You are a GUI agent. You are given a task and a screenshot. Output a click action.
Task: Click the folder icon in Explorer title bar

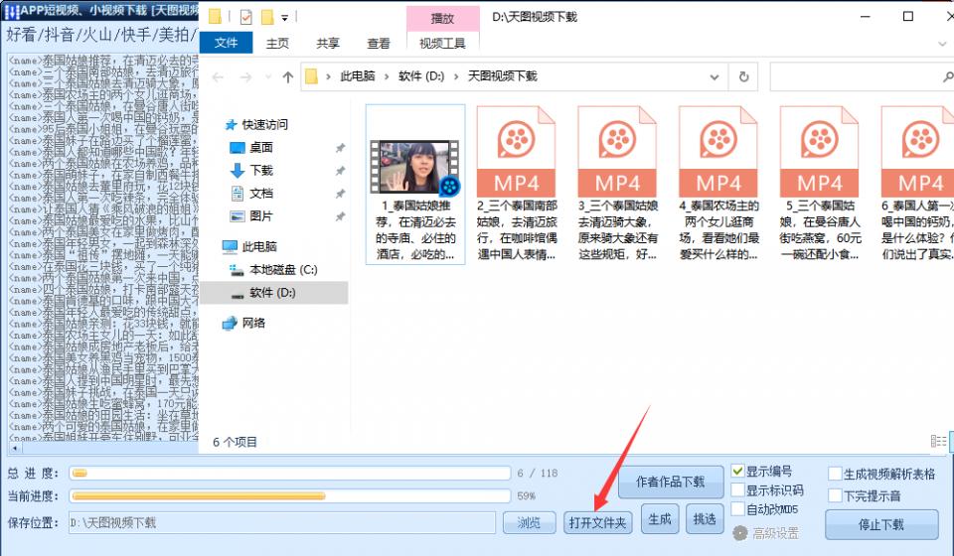(x=215, y=17)
